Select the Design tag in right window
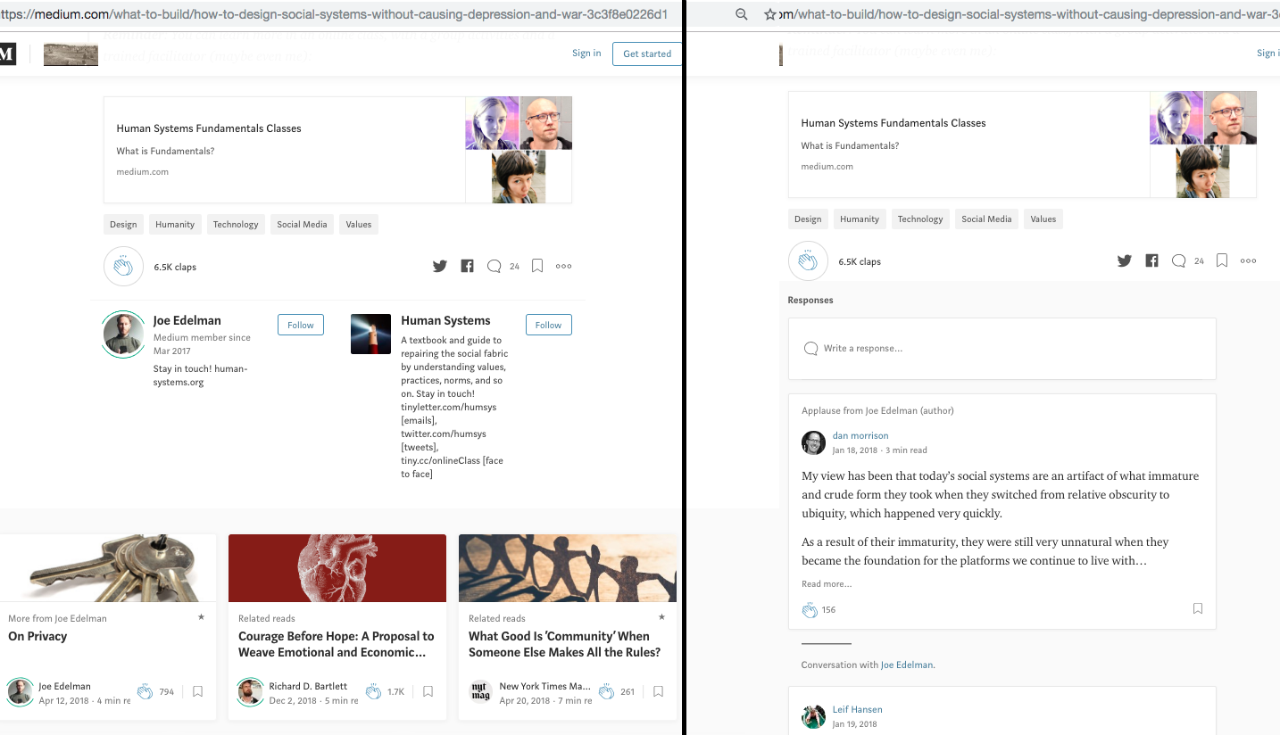Viewport: 1280px width, 735px height. 808,219
